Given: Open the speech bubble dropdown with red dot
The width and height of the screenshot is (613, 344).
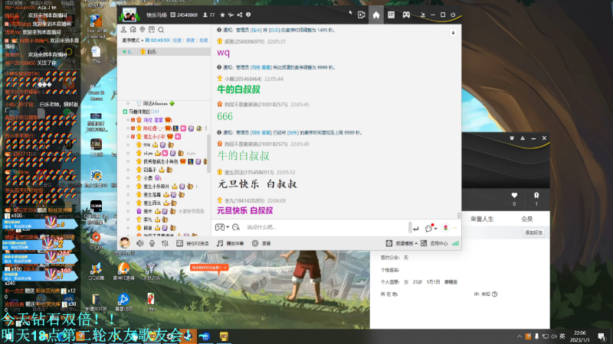Looking at the screenshot, I should coord(431,228).
